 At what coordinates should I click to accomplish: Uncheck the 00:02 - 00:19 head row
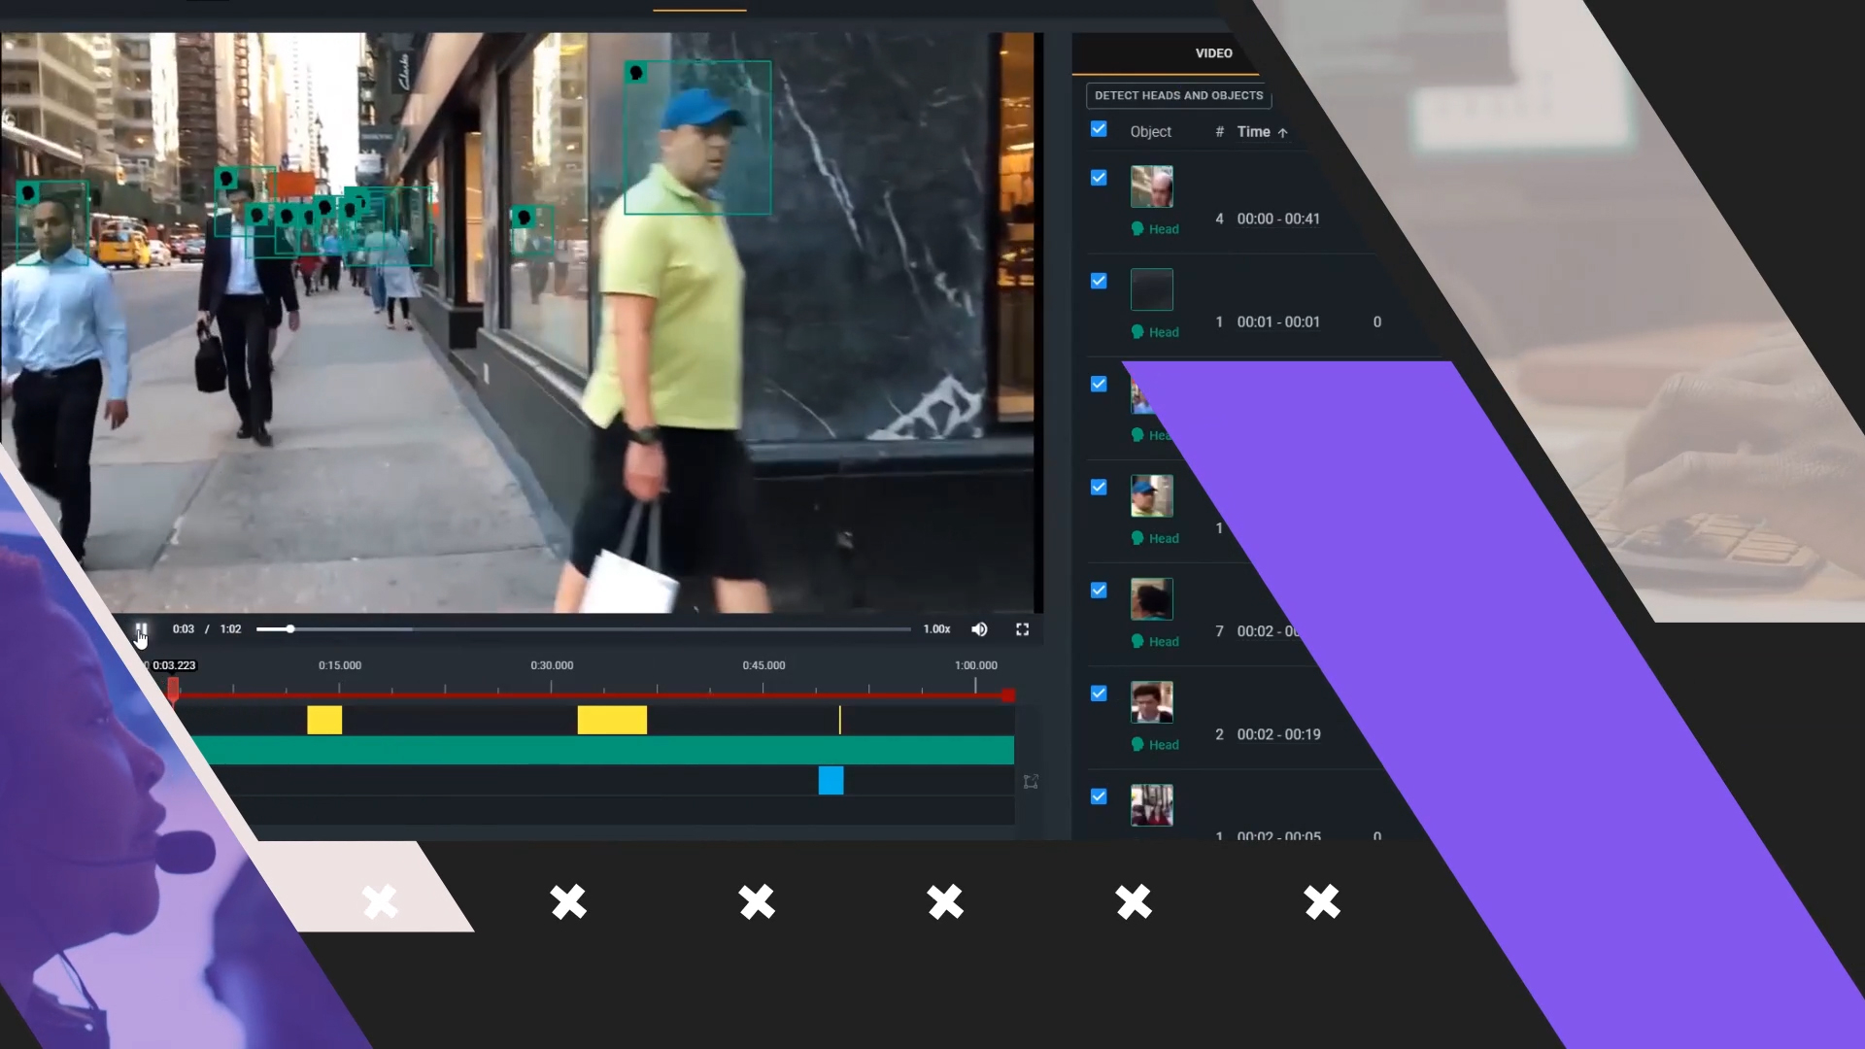coord(1099,694)
